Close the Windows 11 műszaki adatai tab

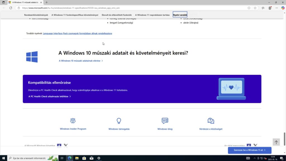(x=41, y=2)
